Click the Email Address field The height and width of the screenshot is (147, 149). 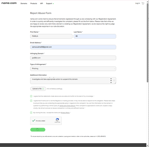[x=73, y=47]
